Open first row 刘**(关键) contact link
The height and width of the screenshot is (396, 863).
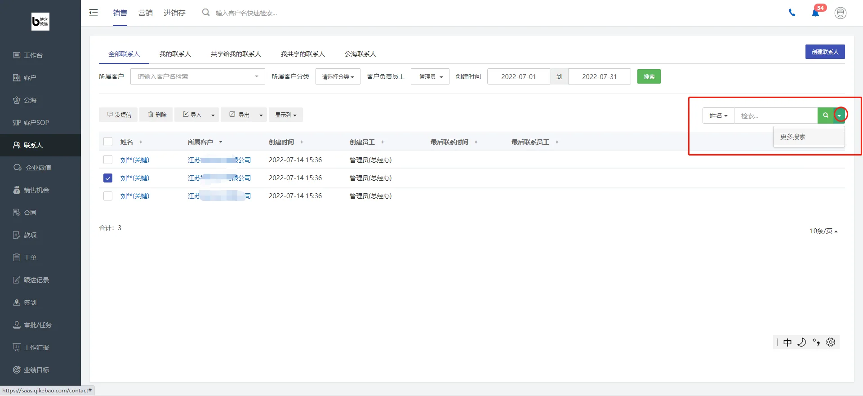click(135, 160)
